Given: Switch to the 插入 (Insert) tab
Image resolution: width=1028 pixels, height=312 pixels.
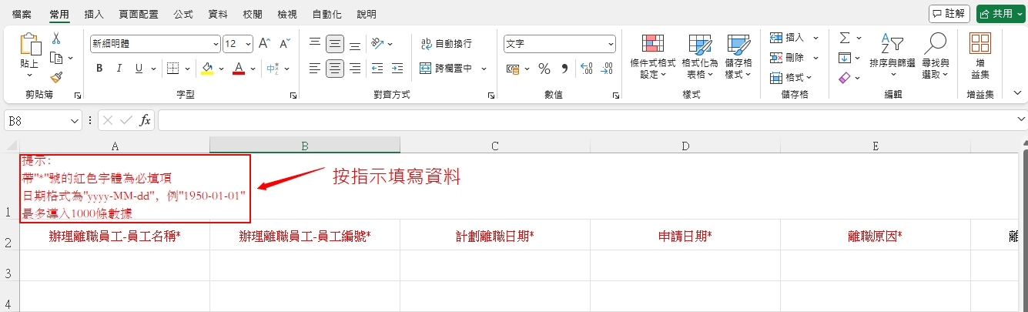Looking at the screenshot, I should 94,15.
